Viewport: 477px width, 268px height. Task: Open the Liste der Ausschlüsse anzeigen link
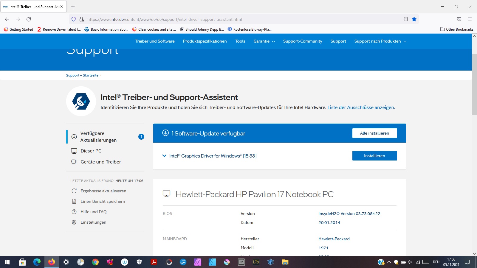click(361, 107)
